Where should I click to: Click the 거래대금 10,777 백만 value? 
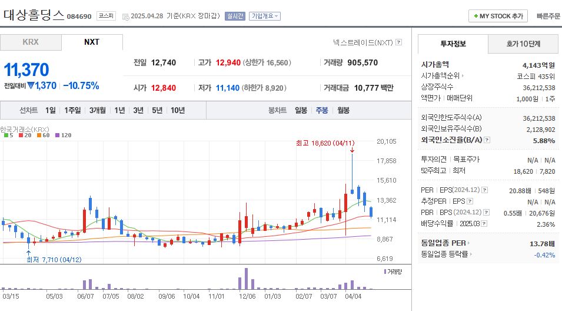click(374, 88)
